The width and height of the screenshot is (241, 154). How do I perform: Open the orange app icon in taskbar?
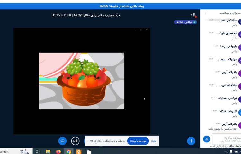coord(79,152)
